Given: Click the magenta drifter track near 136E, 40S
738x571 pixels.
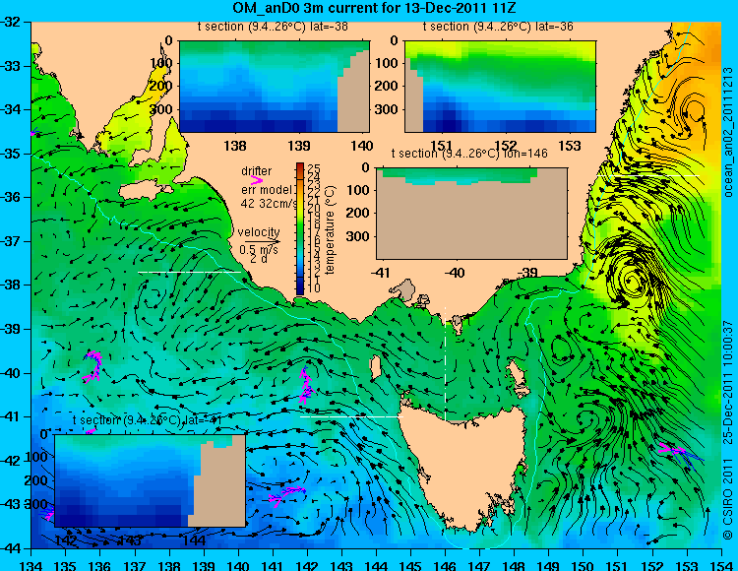Looking at the screenshot, I should [93, 366].
